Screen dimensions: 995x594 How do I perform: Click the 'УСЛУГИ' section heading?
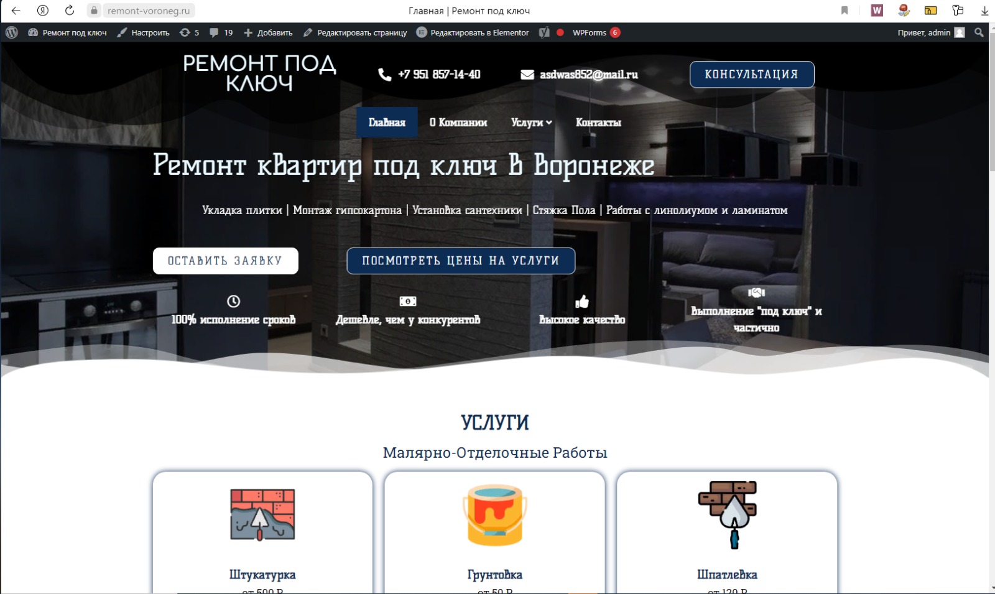click(x=495, y=422)
